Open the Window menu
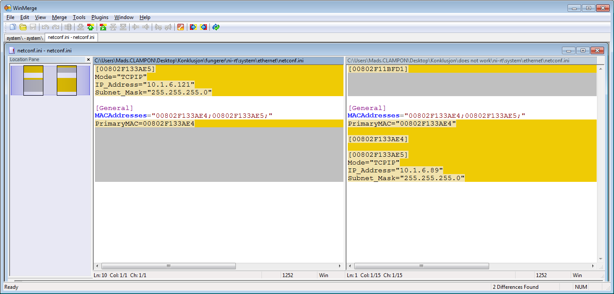Image resolution: width=614 pixels, height=294 pixels. coord(124,17)
